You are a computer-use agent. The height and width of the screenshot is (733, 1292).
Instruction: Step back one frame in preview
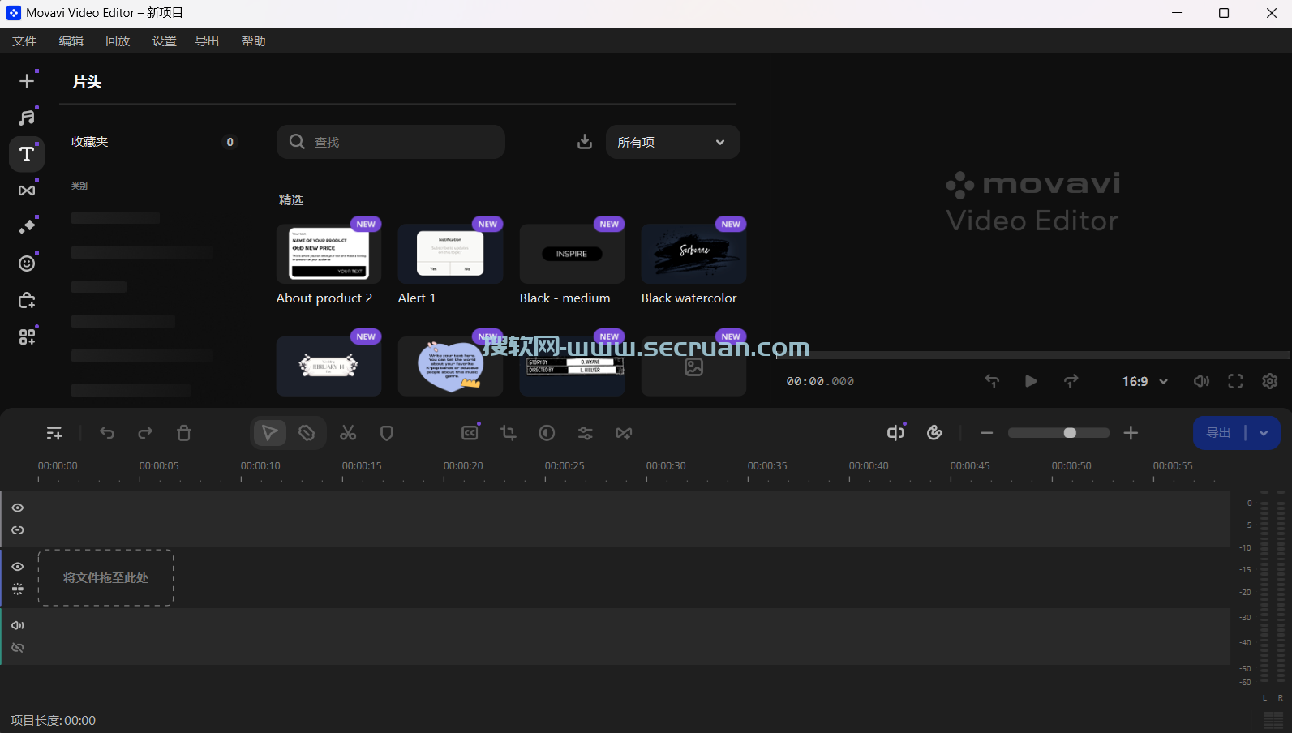coord(992,381)
